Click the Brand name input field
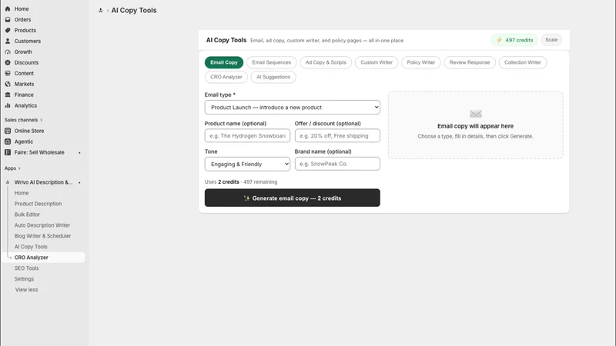 (x=337, y=164)
